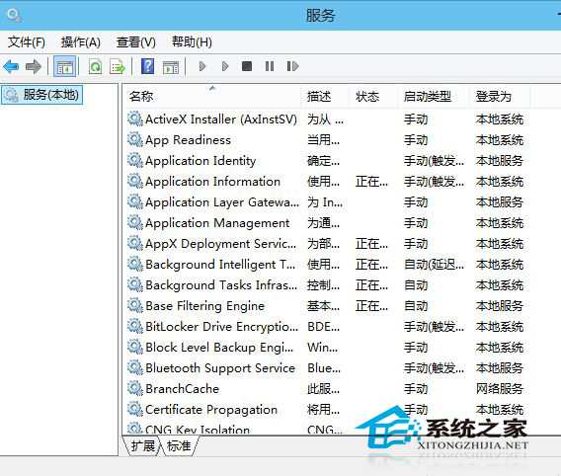Click the gear icon of BitLocker Drive Encryption
The image size is (561, 476).
[x=135, y=326]
